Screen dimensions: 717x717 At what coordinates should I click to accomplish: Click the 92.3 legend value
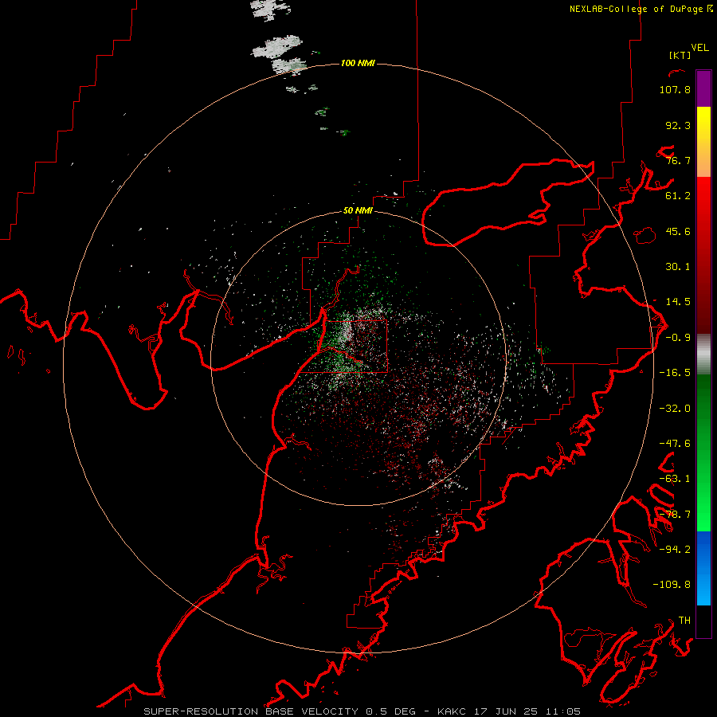click(x=678, y=125)
